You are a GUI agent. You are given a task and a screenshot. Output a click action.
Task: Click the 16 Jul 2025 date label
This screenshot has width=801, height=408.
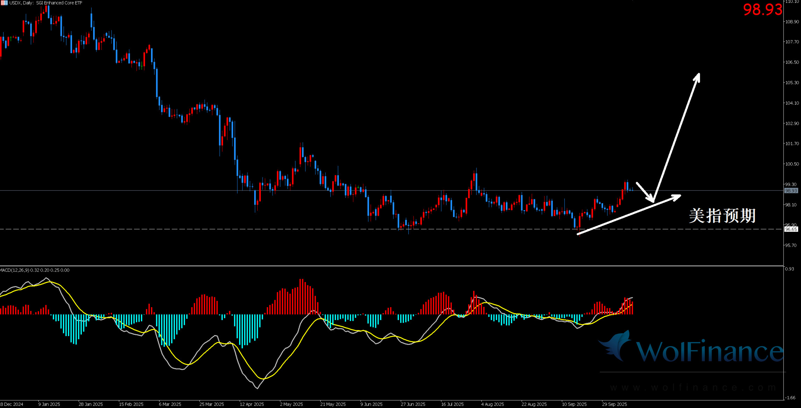(452, 404)
